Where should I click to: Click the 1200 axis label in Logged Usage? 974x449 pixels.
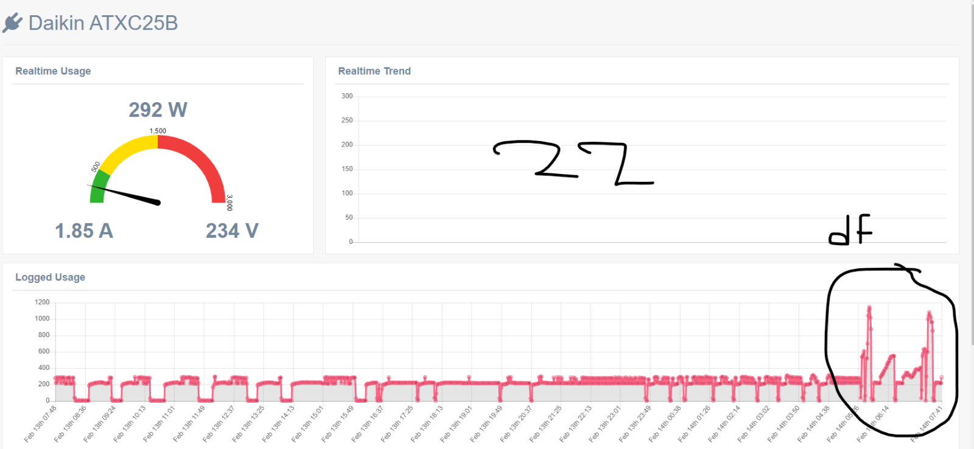(x=42, y=302)
